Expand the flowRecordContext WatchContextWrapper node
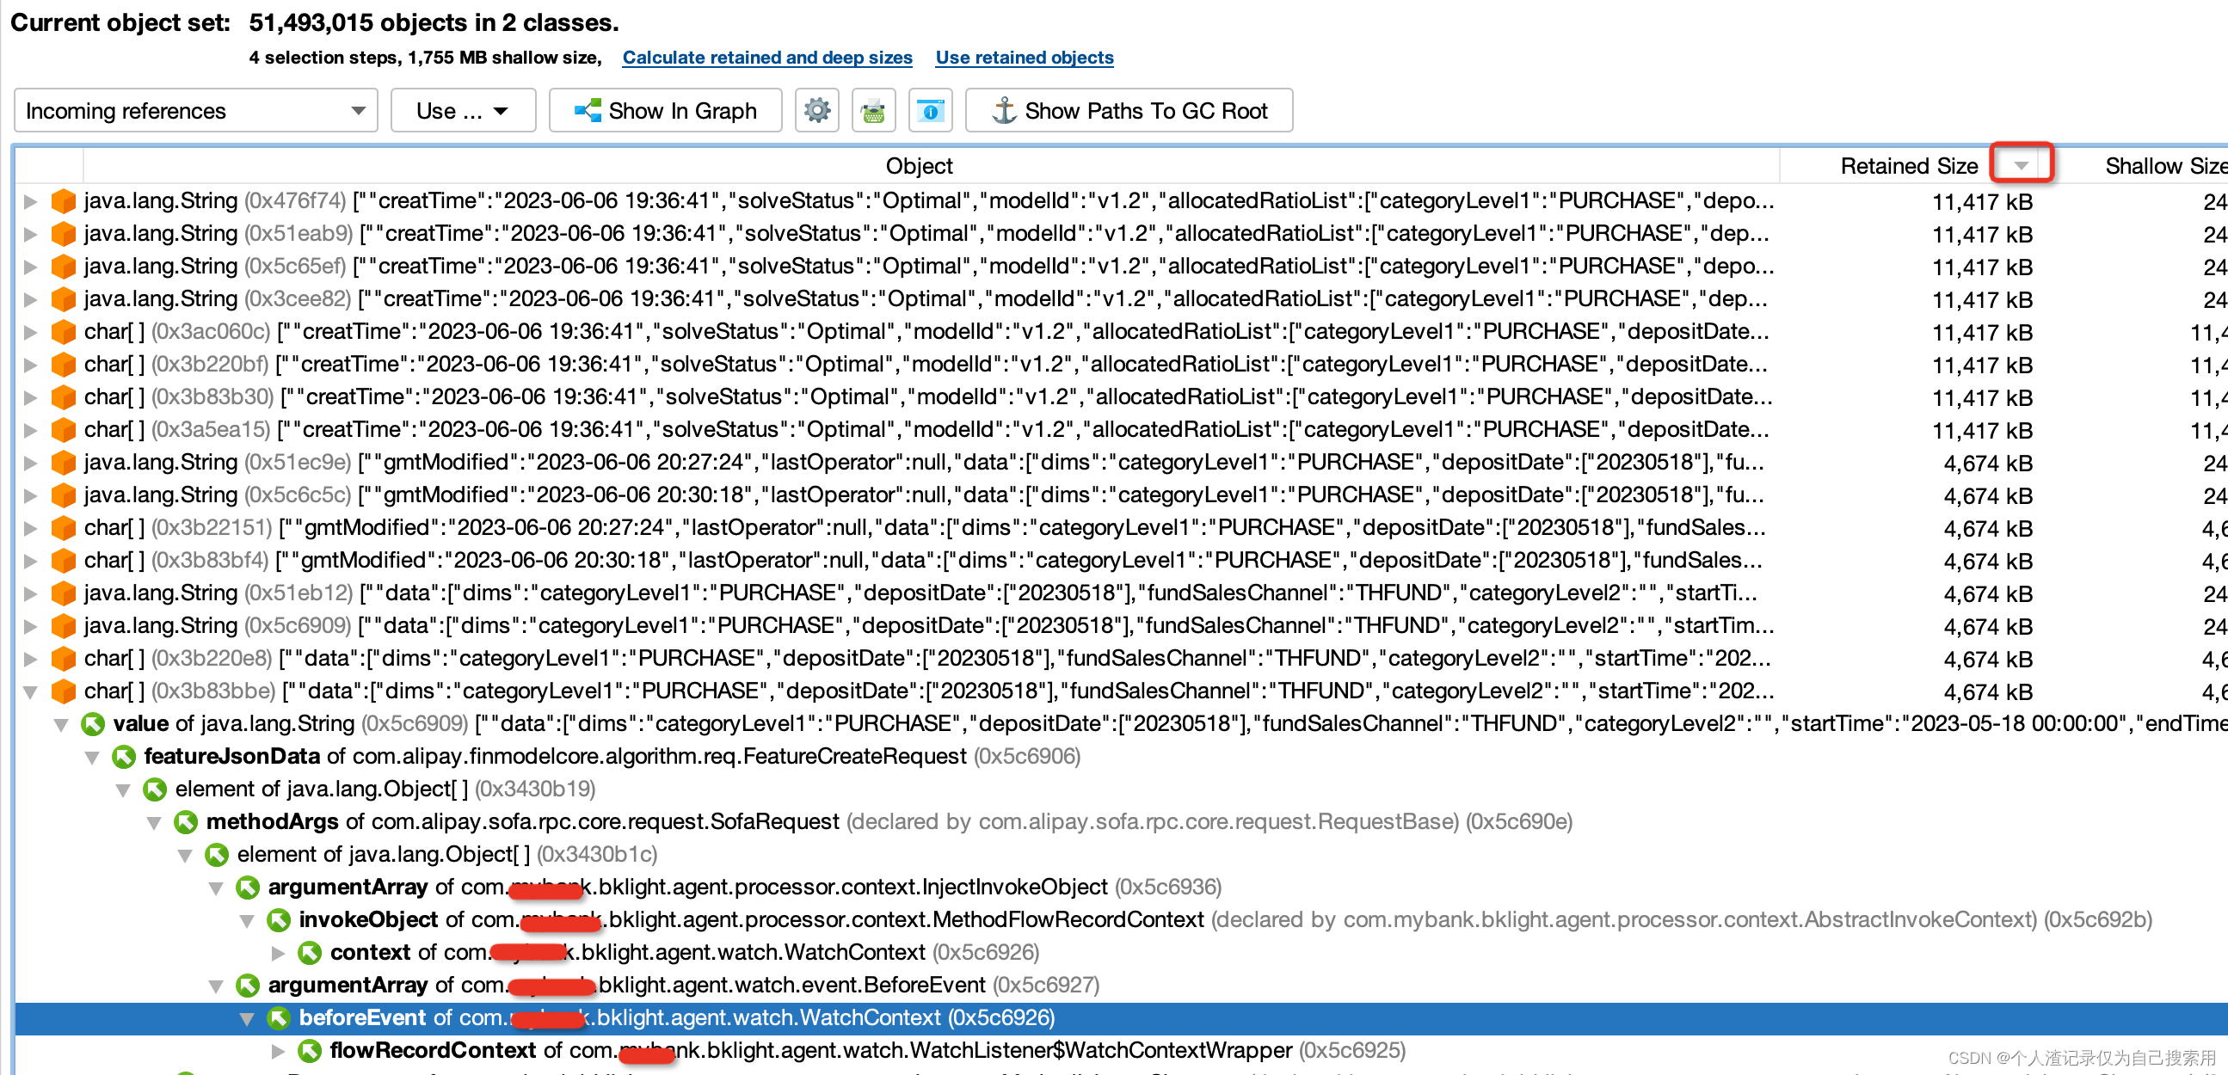The height and width of the screenshot is (1075, 2228). click(x=279, y=1050)
